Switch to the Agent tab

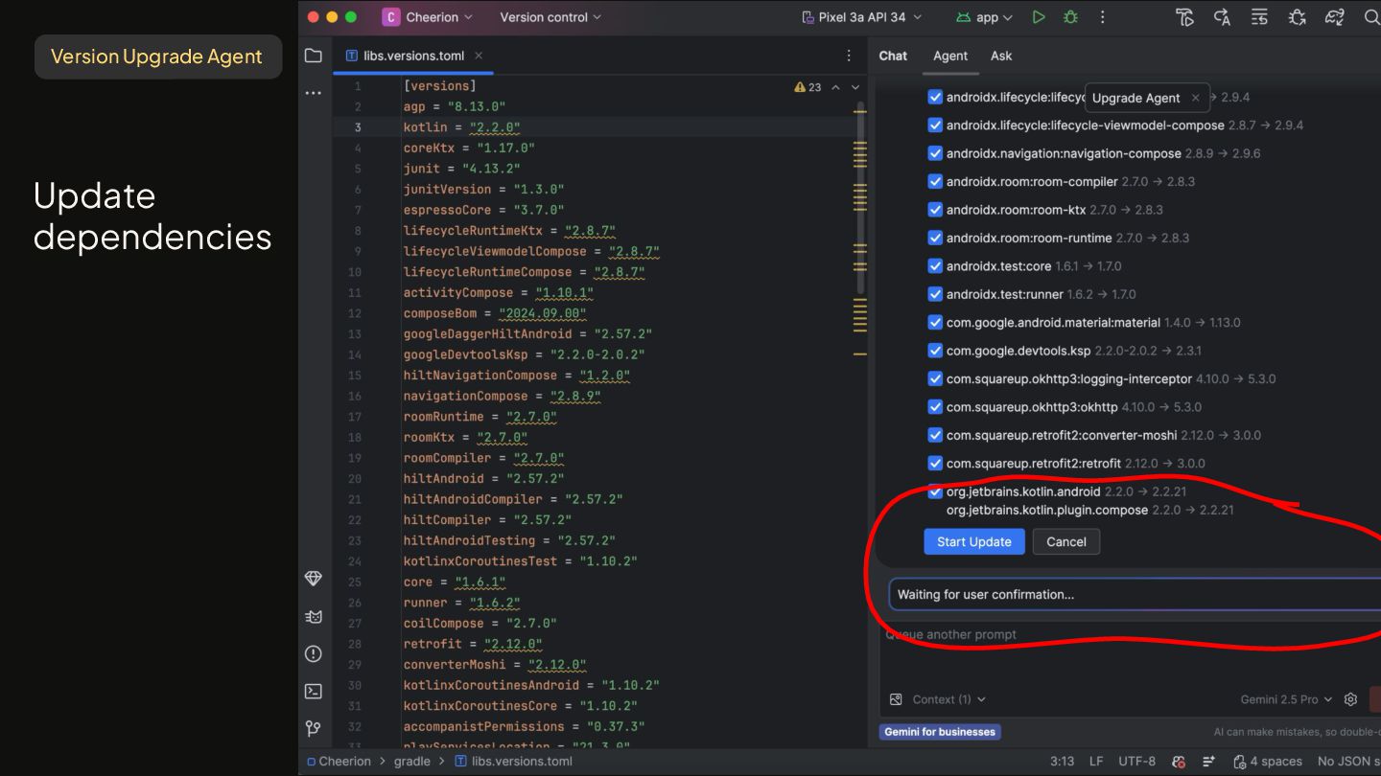[x=950, y=56]
